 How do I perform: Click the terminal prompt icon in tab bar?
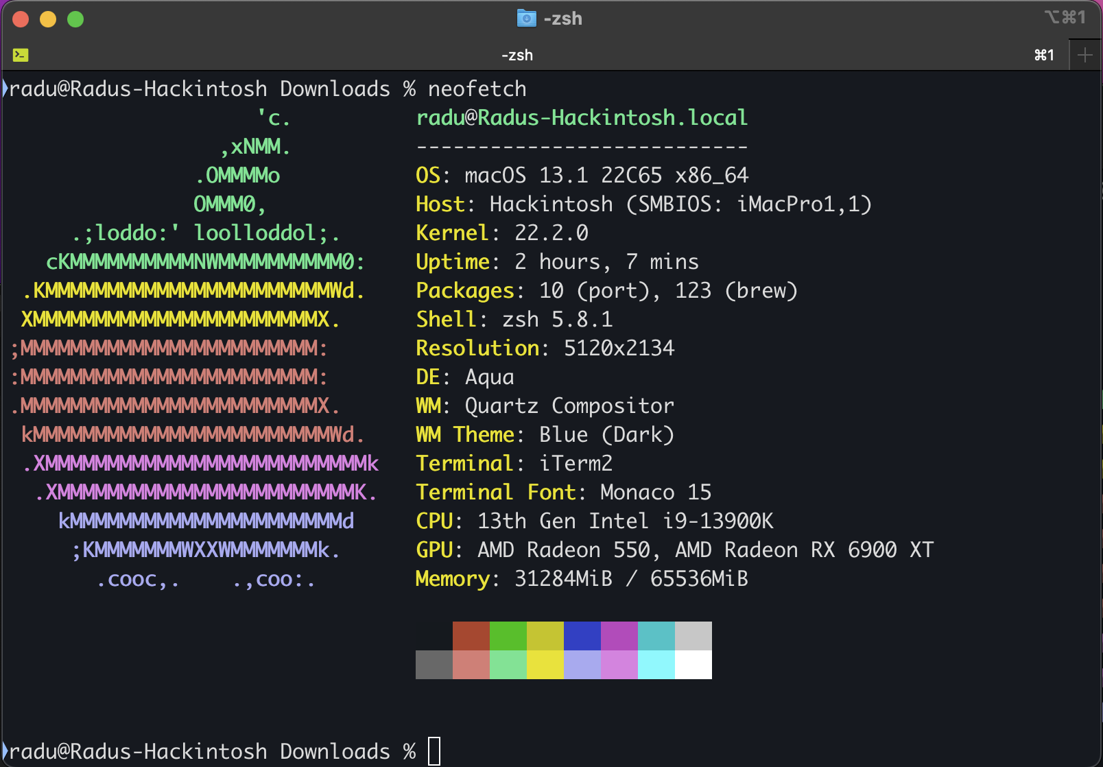21,55
